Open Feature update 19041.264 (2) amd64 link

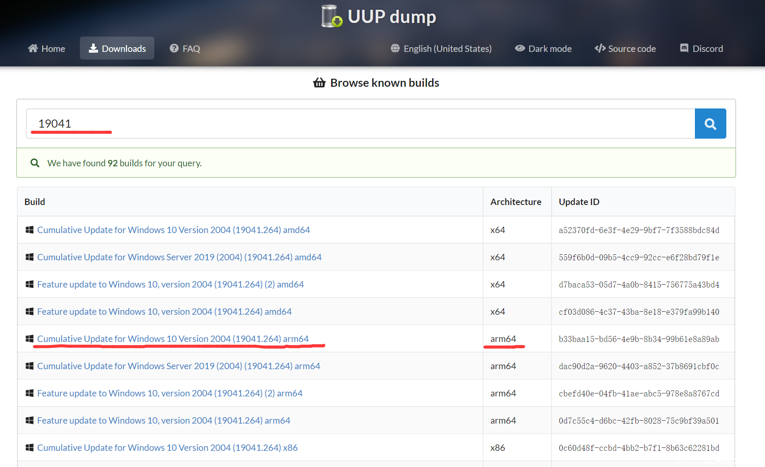pos(170,285)
